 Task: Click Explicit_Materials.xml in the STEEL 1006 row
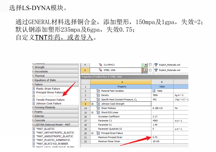[x=170, y=70]
